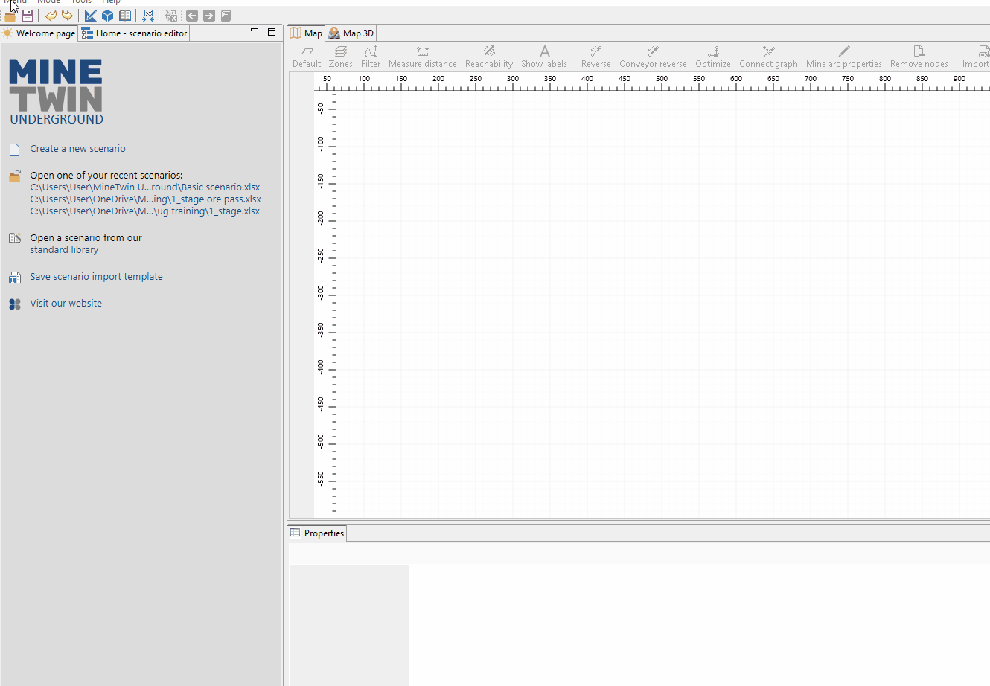Image resolution: width=990 pixels, height=686 pixels.
Task: Click the gray window icon after forward arrow
Action: [226, 16]
